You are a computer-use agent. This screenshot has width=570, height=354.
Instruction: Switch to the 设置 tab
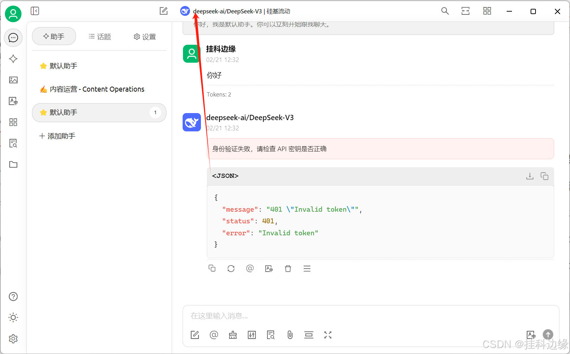click(x=145, y=37)
